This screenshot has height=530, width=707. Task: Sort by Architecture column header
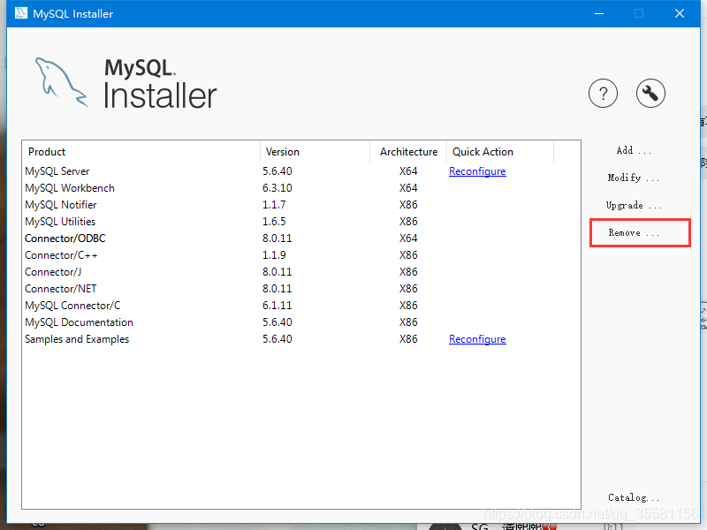(x=408, y=152)
